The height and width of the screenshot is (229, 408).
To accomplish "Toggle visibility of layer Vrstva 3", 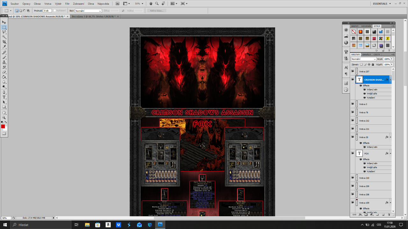I will (x=353, y=104).
